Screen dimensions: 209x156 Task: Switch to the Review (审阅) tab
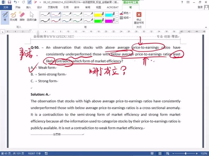[x=88, y=8]
